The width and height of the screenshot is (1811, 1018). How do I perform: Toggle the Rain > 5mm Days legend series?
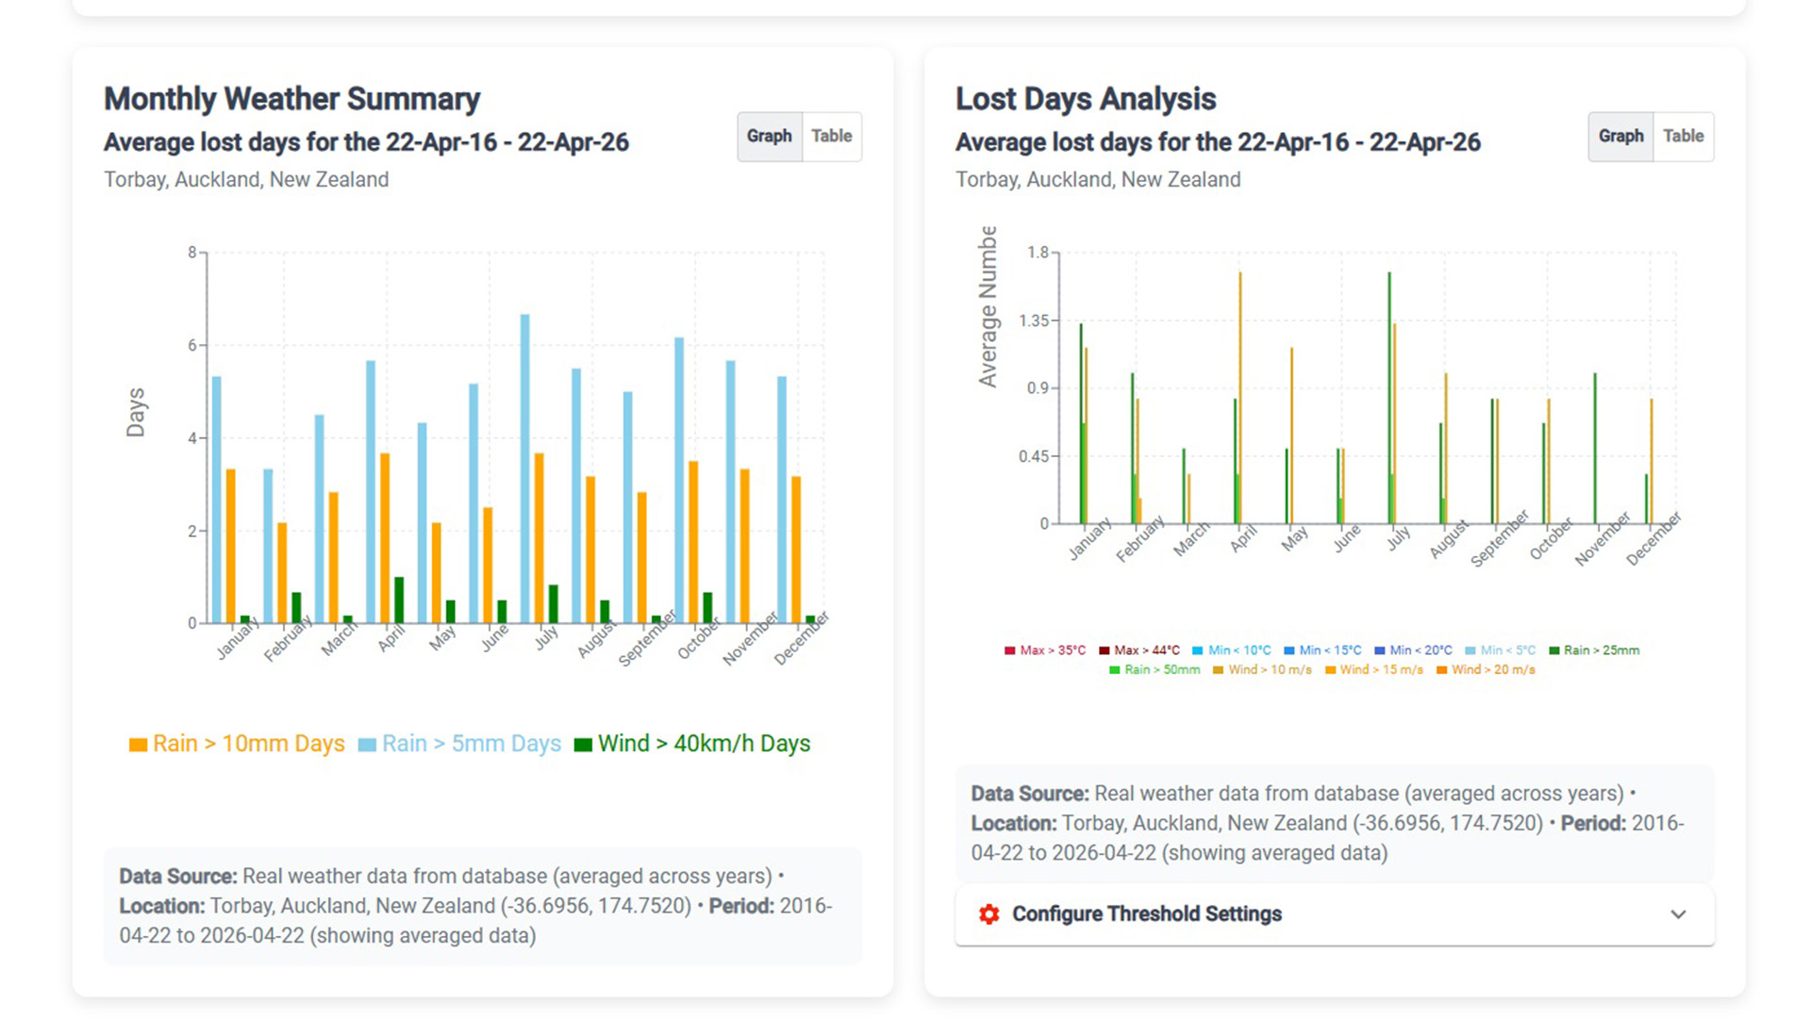coord(459,744)
